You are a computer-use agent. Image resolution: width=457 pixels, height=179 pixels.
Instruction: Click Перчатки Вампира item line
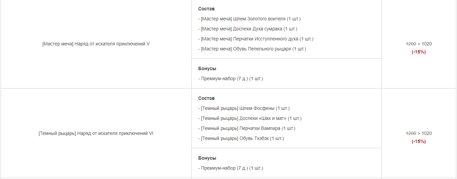tap(247, 128)
